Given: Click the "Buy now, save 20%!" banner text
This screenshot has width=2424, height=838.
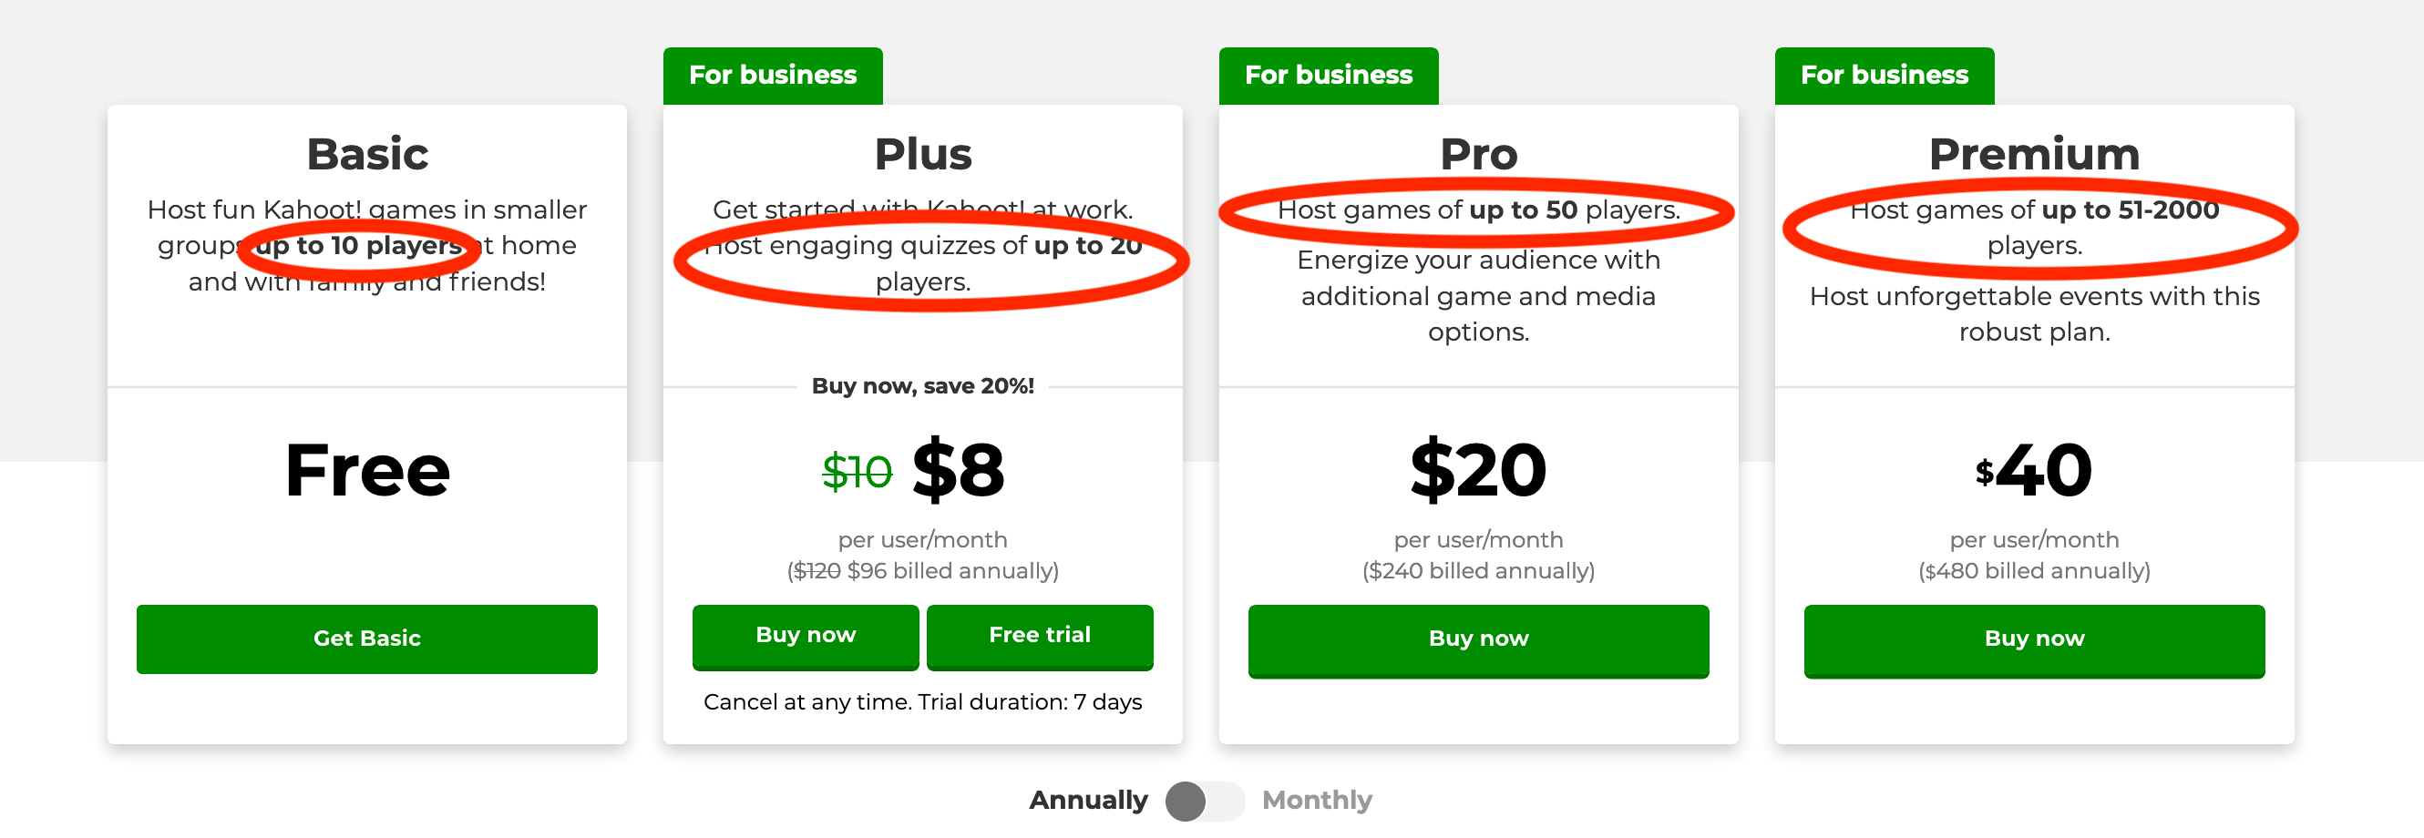Looking at the screenshot, I should click(x=922, y=385).
